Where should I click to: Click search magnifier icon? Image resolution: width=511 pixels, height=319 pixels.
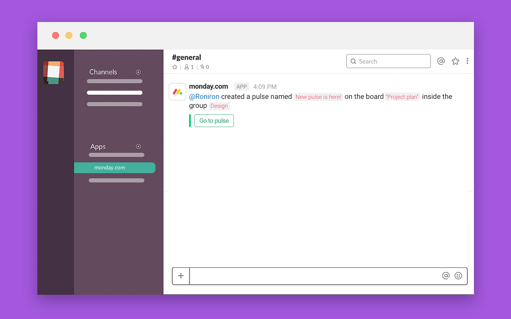point(353,61)
